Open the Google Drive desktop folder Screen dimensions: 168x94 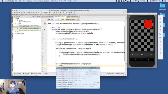pyautogui.click(x=162, y=7)
